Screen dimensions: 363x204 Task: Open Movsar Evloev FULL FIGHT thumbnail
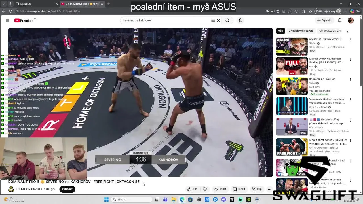point(292,66)
